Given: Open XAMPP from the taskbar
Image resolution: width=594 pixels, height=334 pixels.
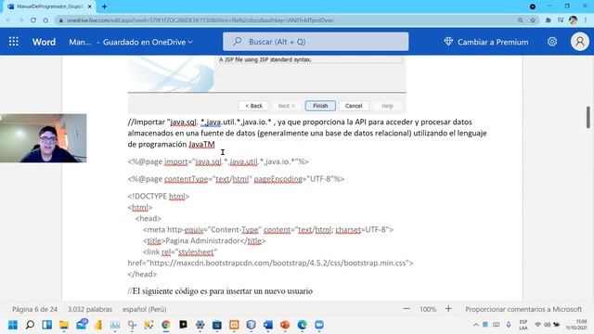Looking at the screenshot, I should [234, 325].
